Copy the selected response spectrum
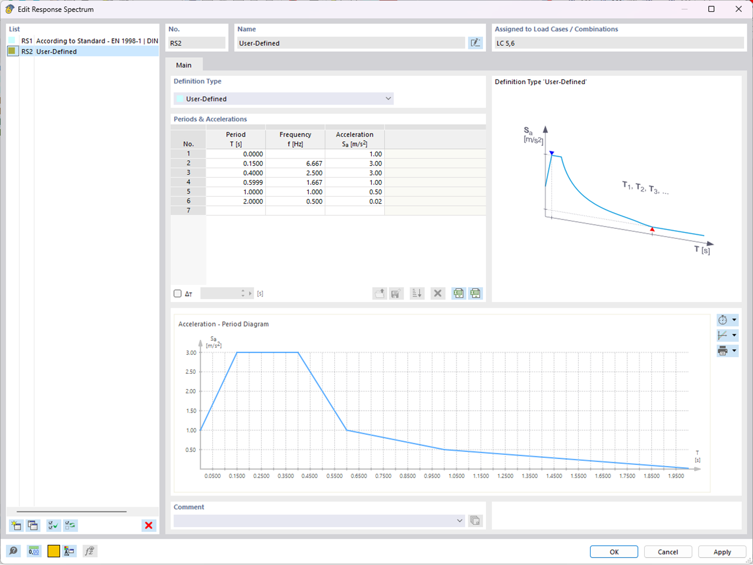 click(x=33, y=525)
